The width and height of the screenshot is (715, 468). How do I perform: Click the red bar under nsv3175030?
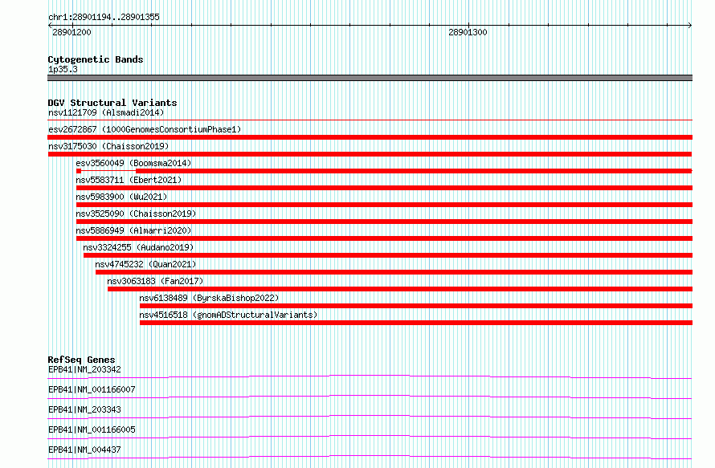point(370,154)
